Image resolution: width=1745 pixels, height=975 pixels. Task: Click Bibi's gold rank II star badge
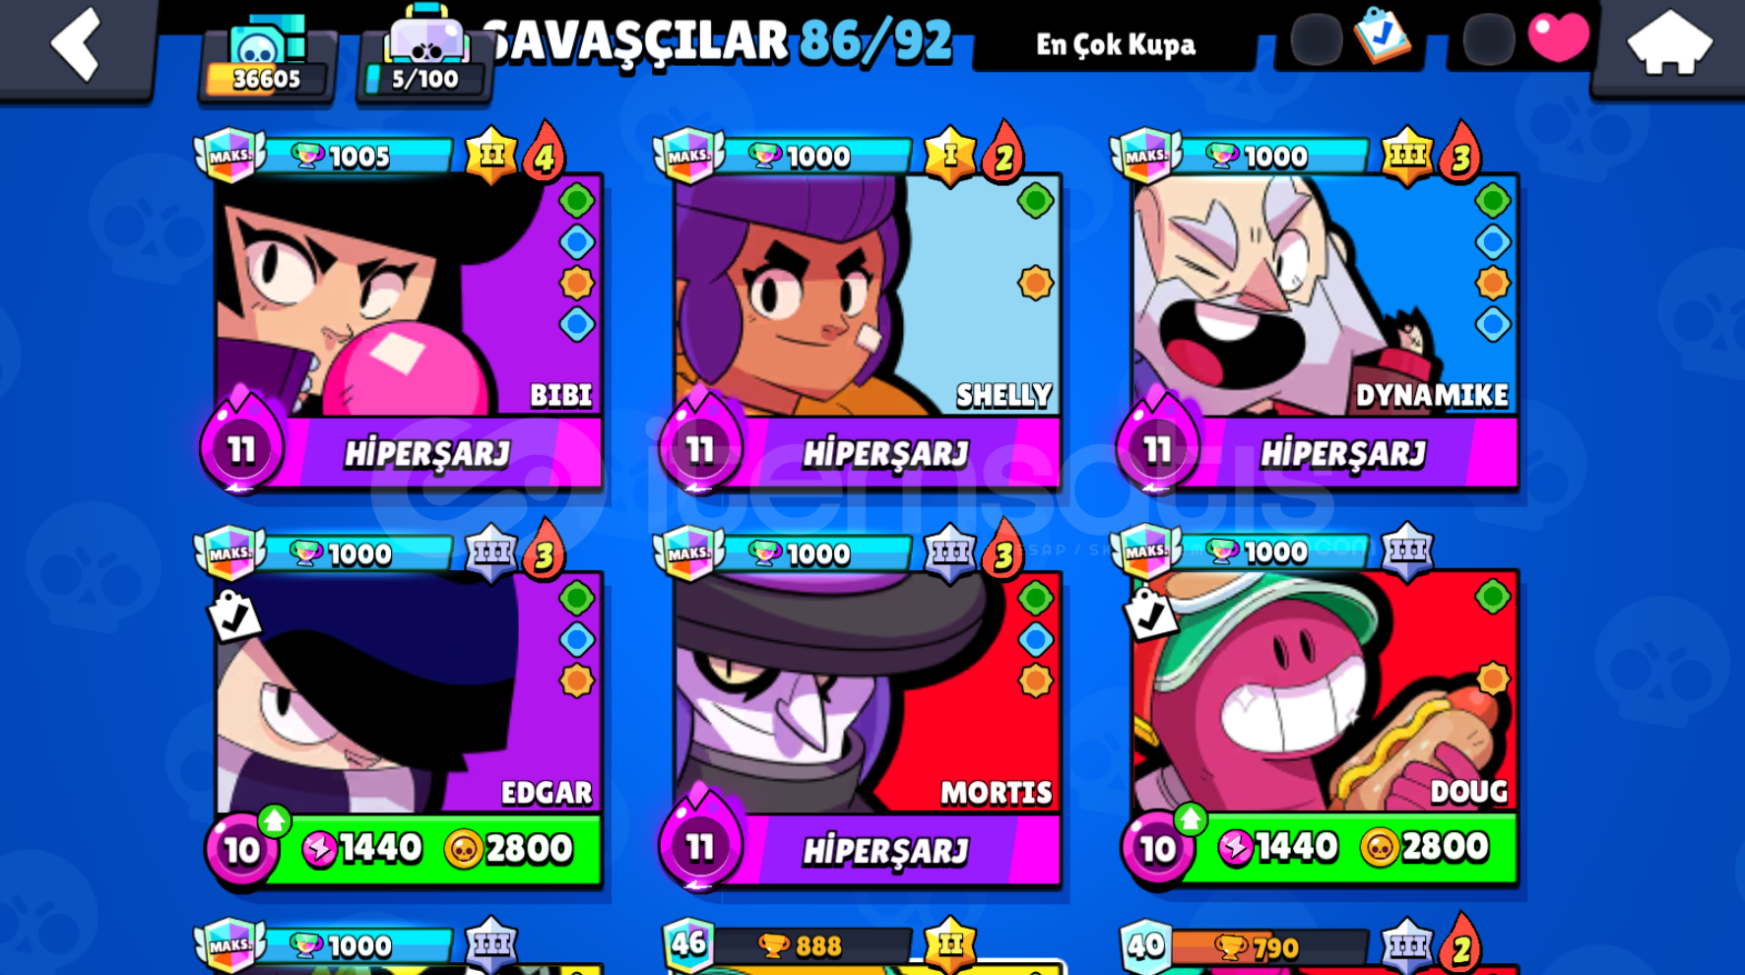click(491, 156)
